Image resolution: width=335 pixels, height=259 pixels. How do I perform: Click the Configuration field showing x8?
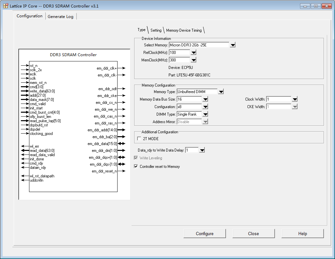[189, 106]
